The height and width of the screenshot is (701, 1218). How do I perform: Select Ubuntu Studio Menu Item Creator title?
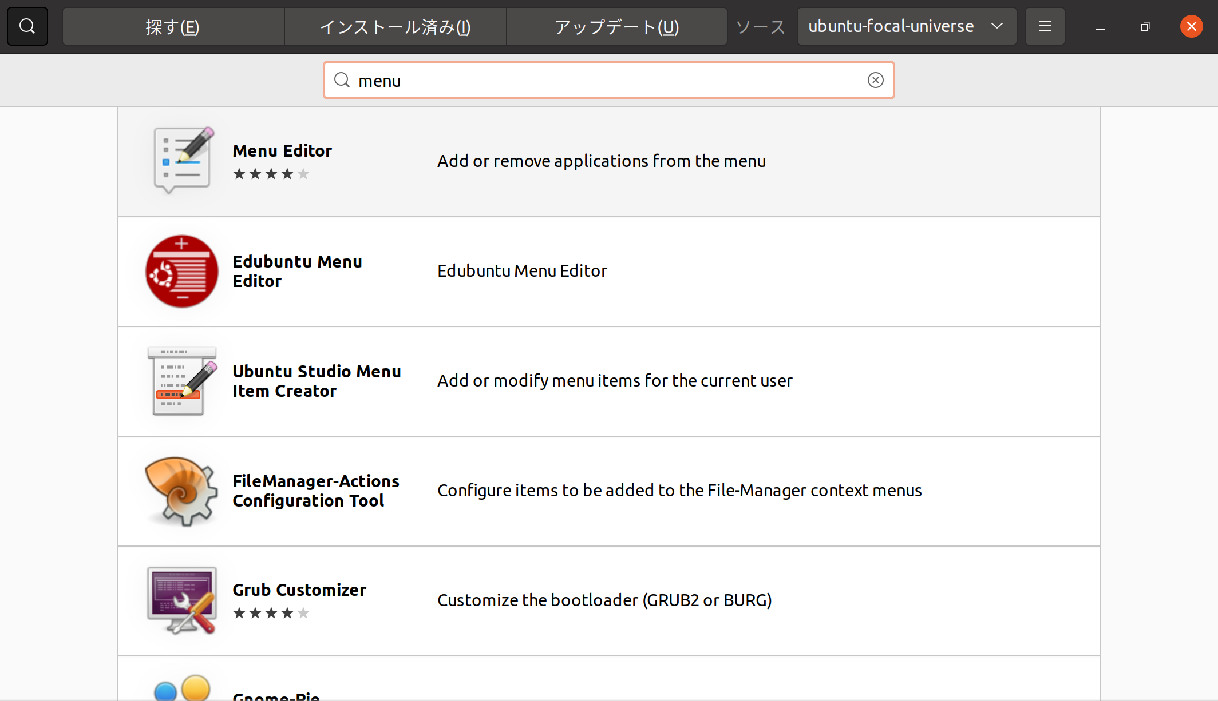[317, 381]
